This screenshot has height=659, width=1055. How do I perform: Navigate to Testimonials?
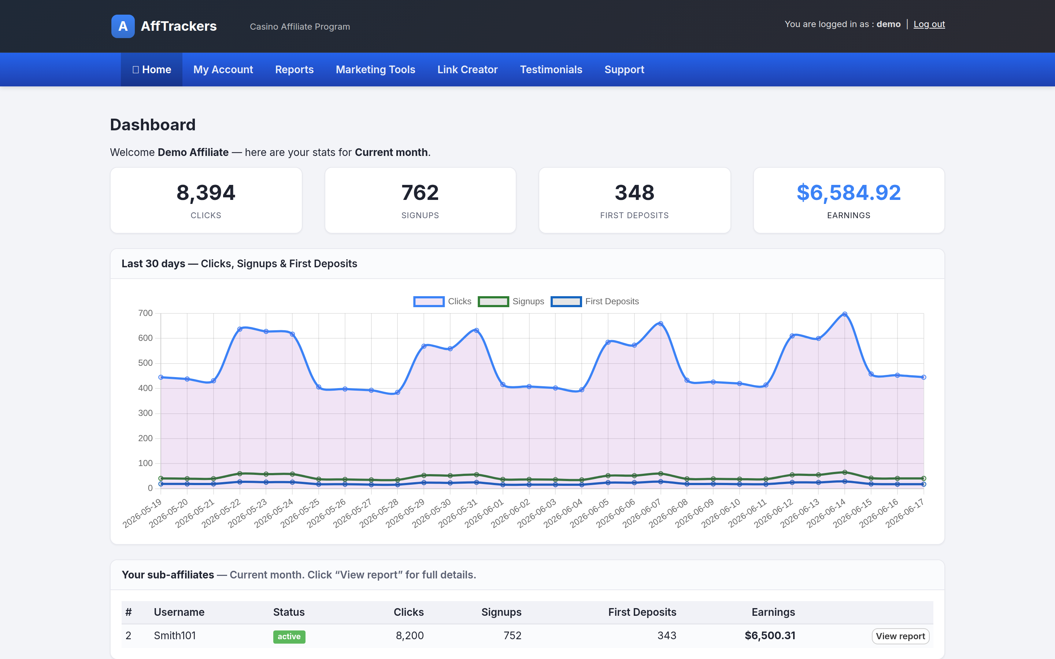point(551,69)
